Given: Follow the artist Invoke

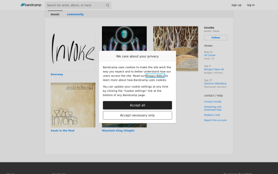Looking at the screenshot, I should pos(215,38).
